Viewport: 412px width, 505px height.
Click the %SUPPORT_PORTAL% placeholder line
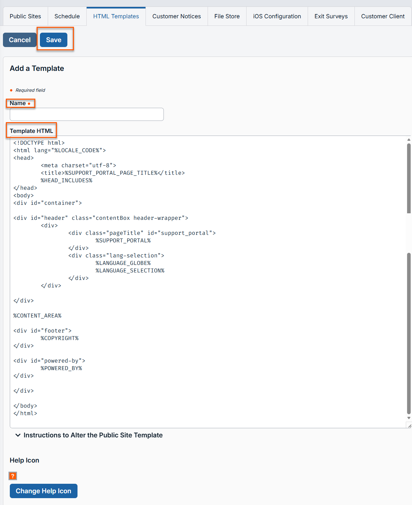pos(123,240)
